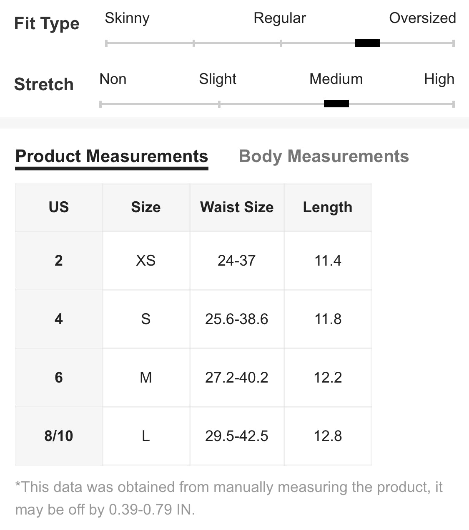Click the Waist Size column header
Screen dimensions: 469x530
pos(237,207)
